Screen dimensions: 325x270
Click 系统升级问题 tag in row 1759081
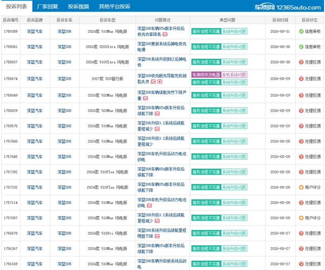pyautogui.click(x=234, y=47)
